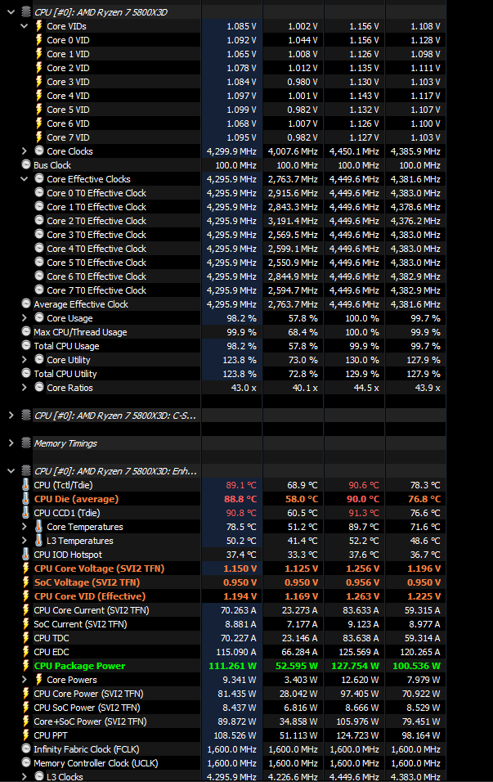493x782 pixels.
Task: Click the 43.0 x core ratio value
Action: [x=244, y=388]
